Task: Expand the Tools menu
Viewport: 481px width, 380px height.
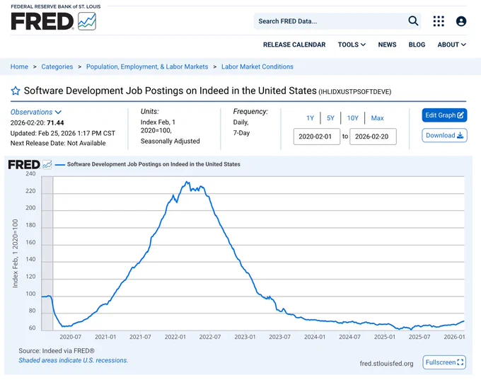Action: tap(352, 45)
